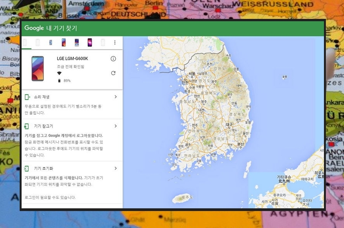Click 울릉 island label on the map
Image resolution: width=344 pixels, height=228 pixels.
[285, 77]
